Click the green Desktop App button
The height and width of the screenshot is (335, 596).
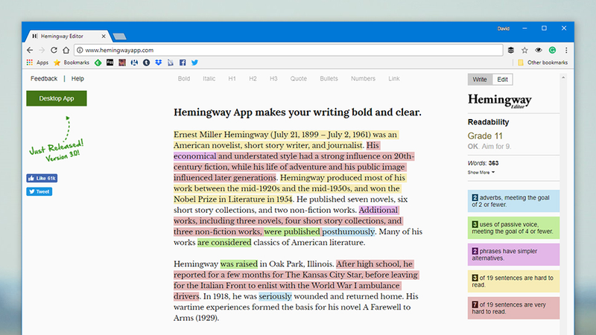pos(57,98)
